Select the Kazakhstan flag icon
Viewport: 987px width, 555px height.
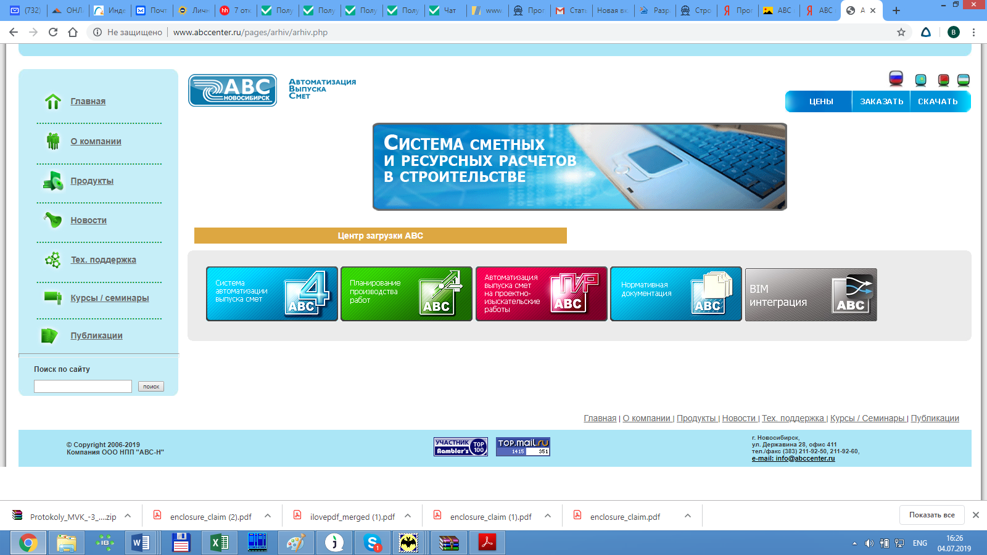click(920, 80)
